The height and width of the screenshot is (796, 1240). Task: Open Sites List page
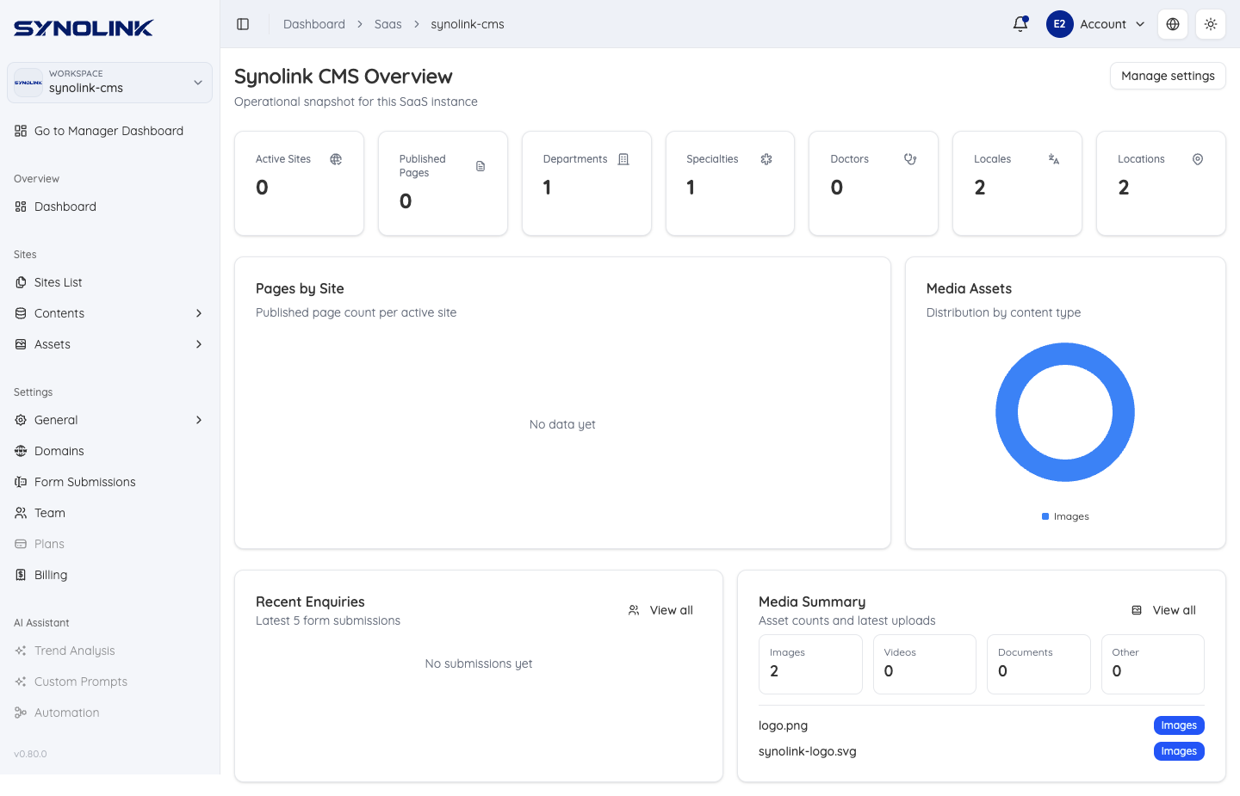[x=109, y=282]
